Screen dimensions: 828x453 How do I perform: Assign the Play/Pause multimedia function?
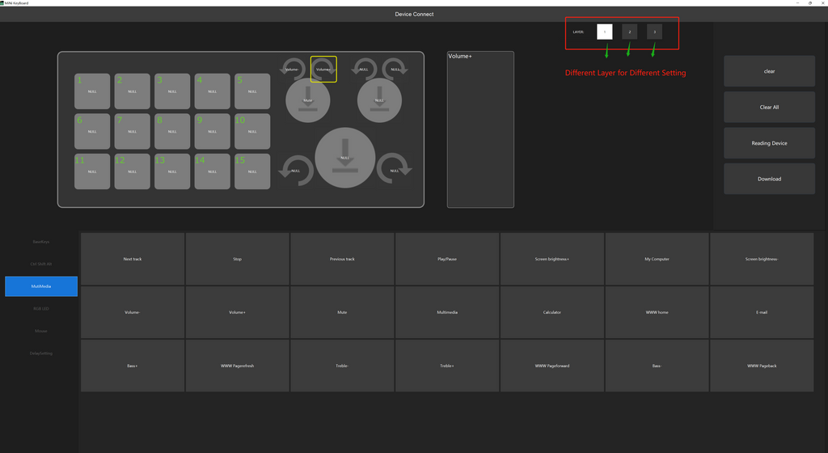[447, 259]
